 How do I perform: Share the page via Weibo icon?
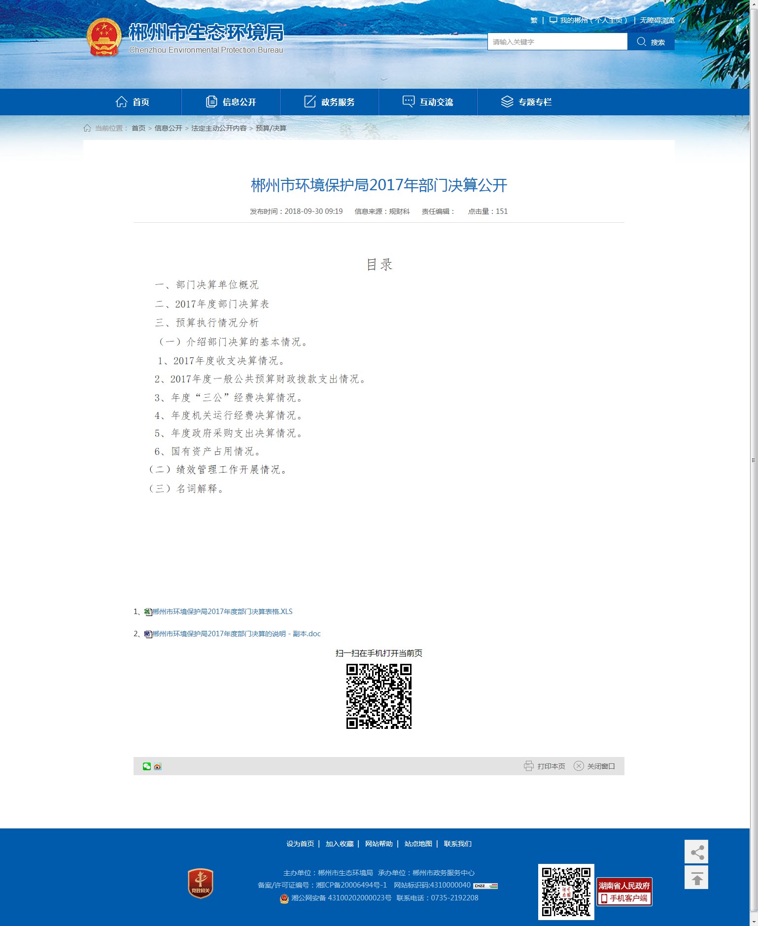coord(158,766)
